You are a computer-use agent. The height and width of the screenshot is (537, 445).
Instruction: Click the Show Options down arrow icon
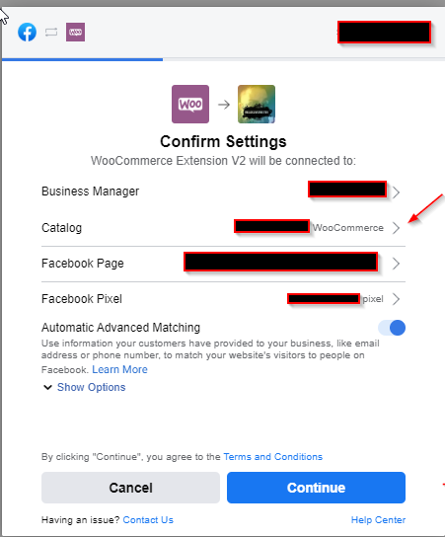47,387
